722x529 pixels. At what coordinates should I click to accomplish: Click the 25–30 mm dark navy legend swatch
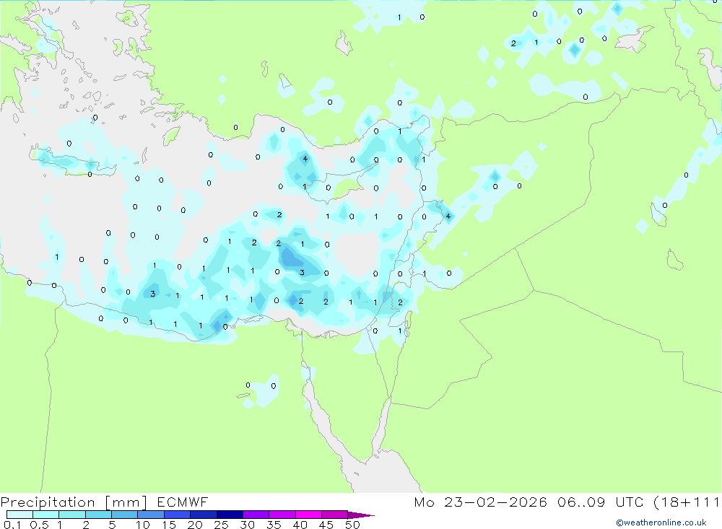pos(230,515)
